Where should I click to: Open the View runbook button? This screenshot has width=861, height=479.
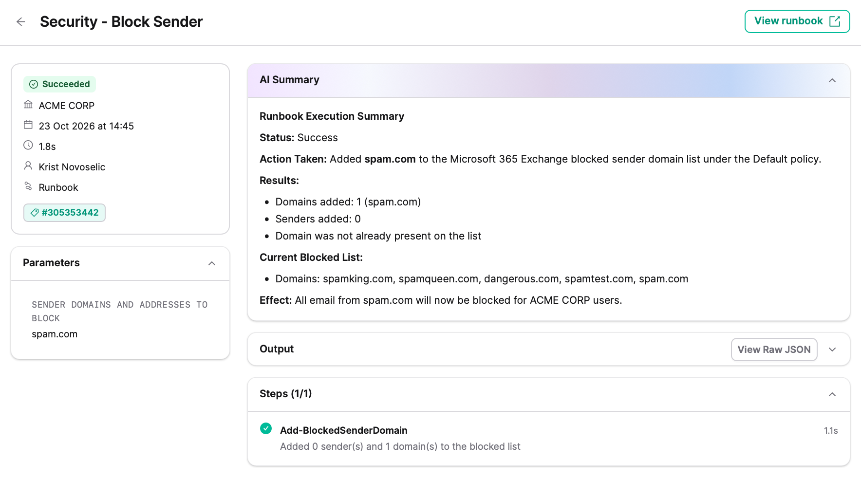tap(797, 21)
